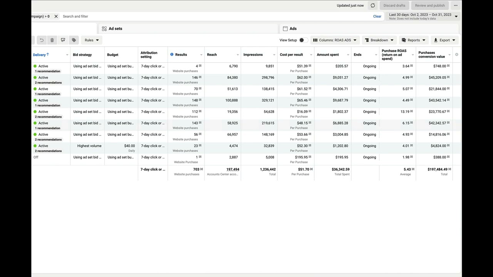Open the Results column header arrow
This screenshot has width=493, height=277.
point(201,55)
